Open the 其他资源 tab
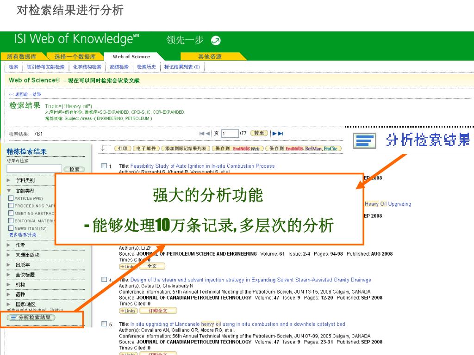Image resolution: width=474 pixels, height=355 pixels. click(x=210, y=56)
